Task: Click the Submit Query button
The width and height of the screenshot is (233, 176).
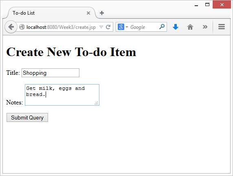Action: 27,117
